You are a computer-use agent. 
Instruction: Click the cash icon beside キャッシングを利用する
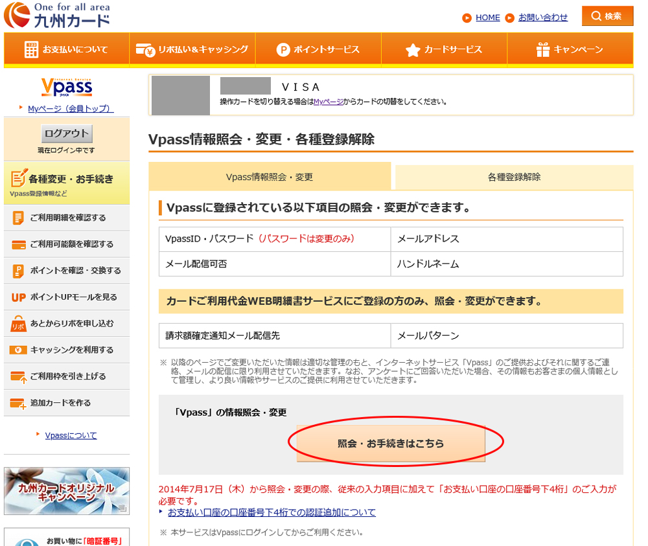click(18, 350)
